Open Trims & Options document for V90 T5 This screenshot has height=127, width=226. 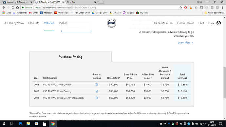coord(97,85)
